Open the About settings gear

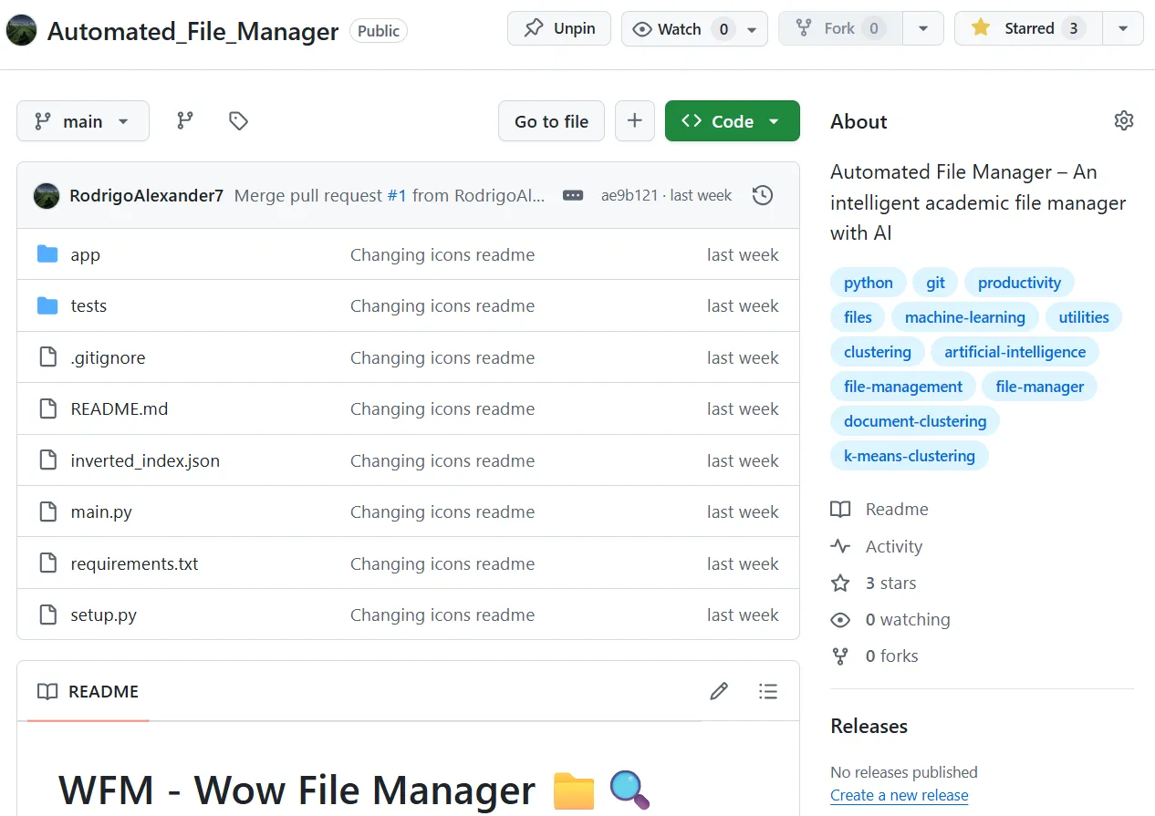[1124, 120]
